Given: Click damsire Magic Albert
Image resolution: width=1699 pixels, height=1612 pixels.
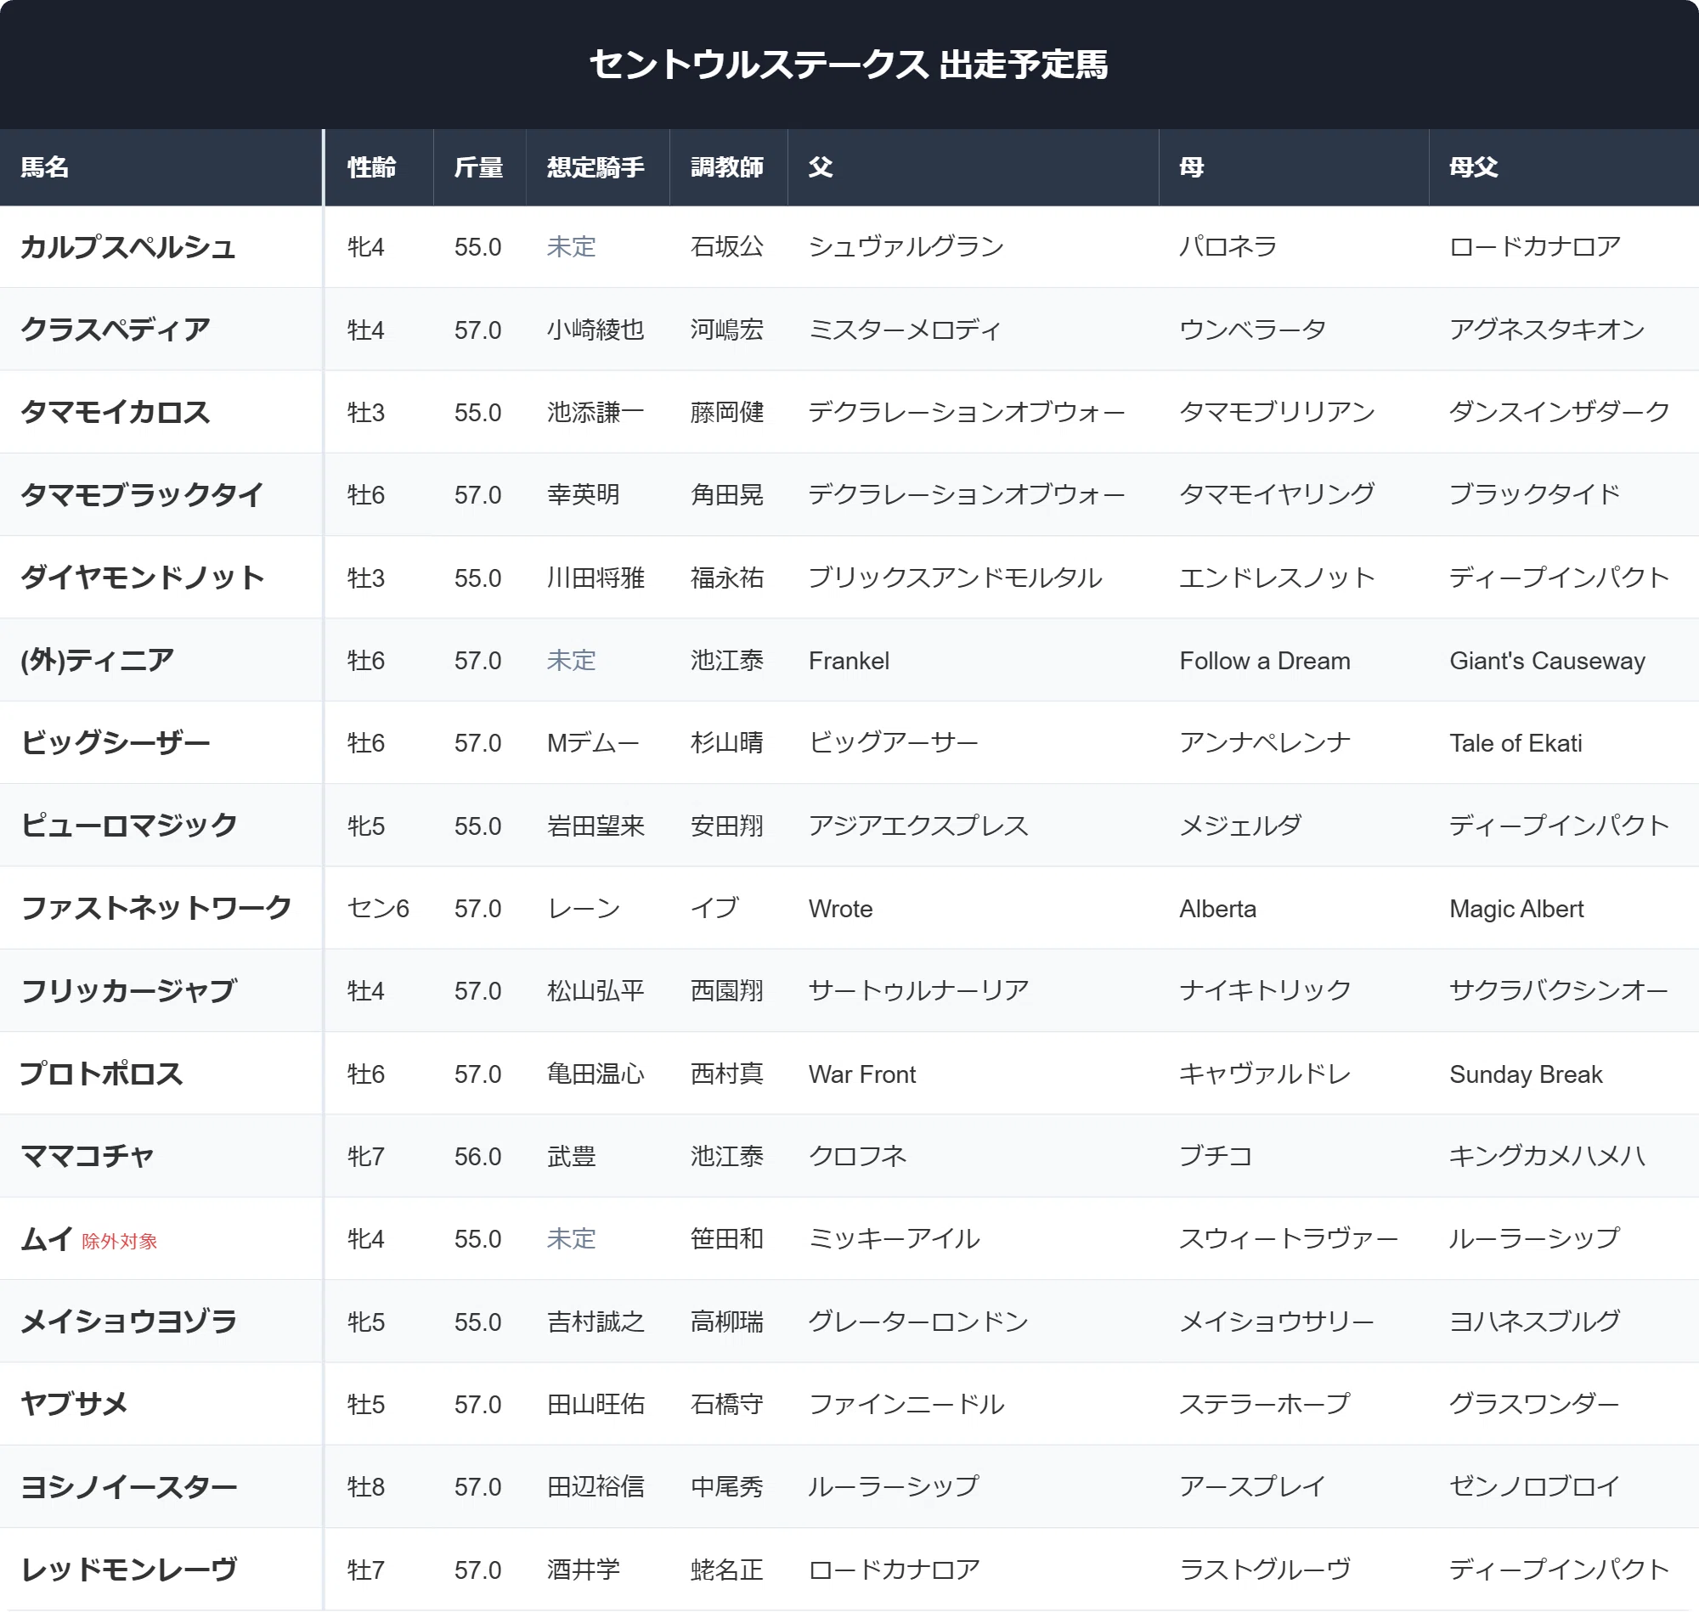Looking at the screenshot, I should click(x=1517, y=908).
